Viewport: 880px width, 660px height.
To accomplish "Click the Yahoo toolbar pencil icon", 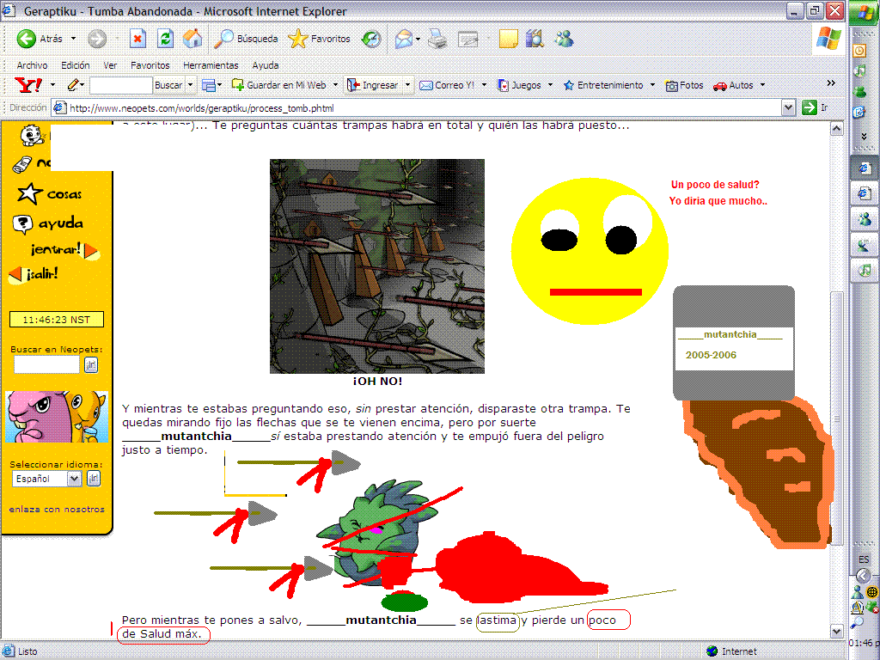I will pos(73,85).
